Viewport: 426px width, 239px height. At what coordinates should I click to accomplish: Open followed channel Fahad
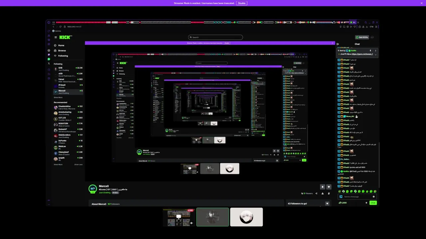pos(68,80)
